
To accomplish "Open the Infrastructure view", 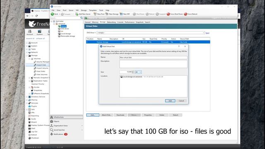I will tap(66, 117).
